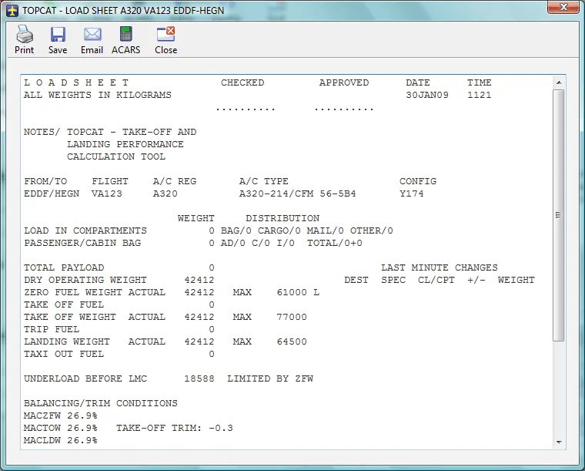Image resolution: width=585 pixels, height=471 pixels.
Task: Click the dry operating weight value 42412
Action: (x=199, y=280)
